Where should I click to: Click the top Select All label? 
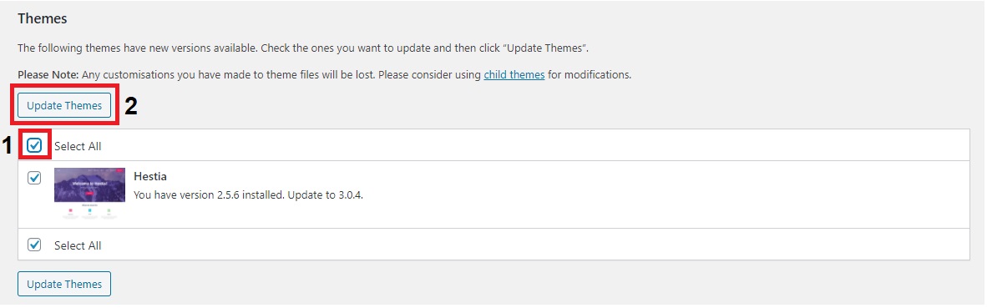[78, 146]
